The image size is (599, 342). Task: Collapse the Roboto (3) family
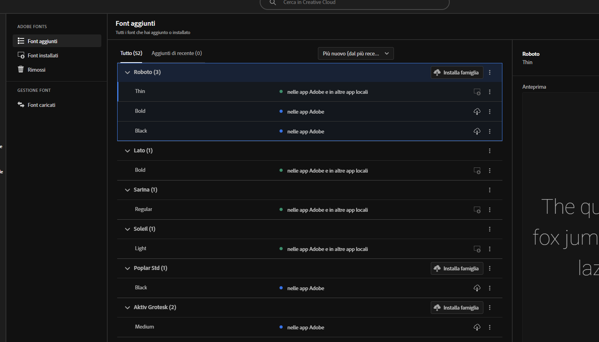(x=127, y=72)
